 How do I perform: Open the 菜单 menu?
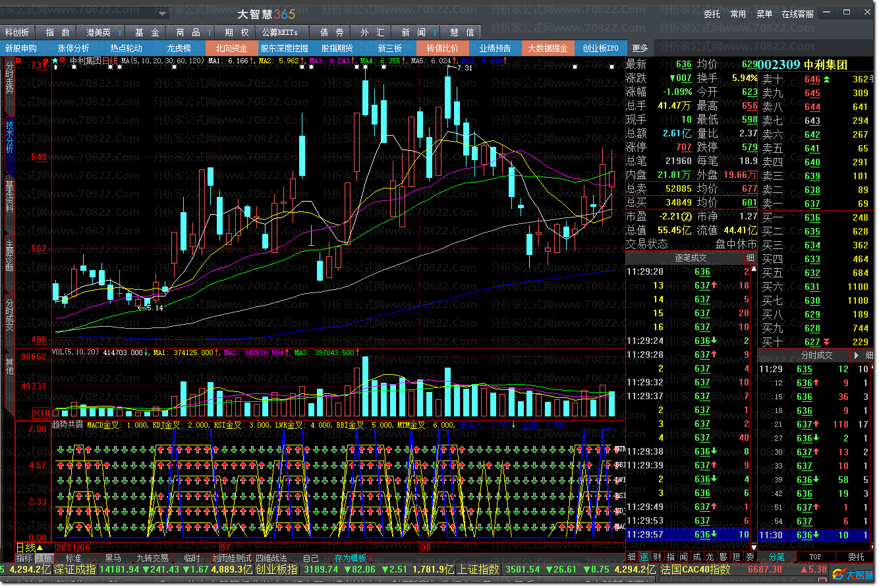click(x=764, y=14)
